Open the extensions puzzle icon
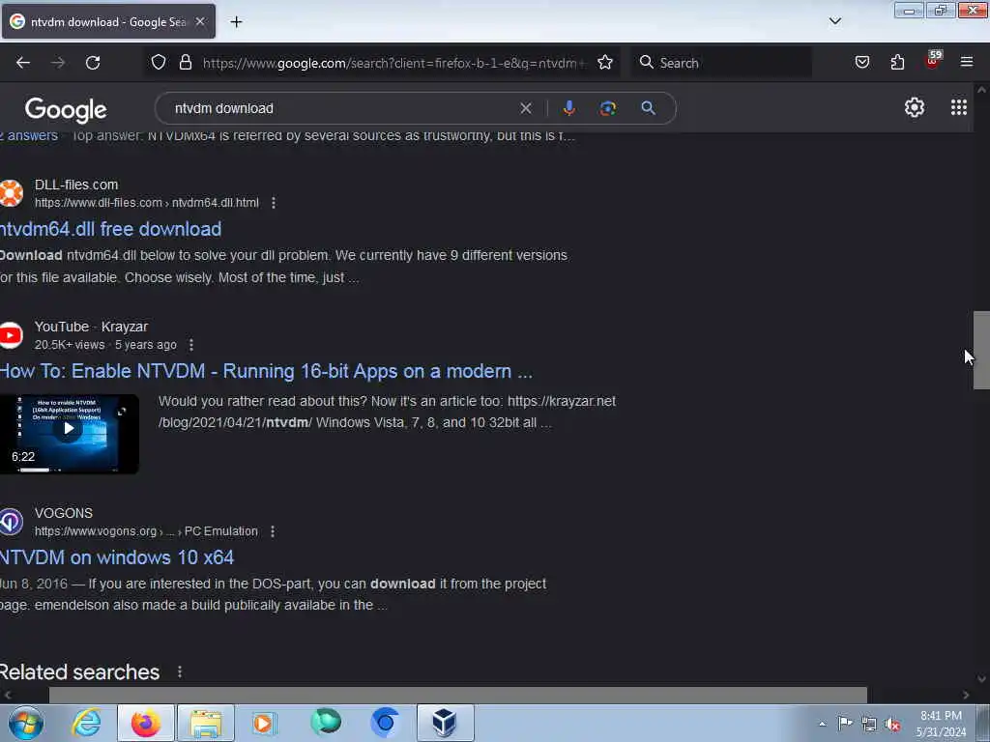Viewport: 990px width, 742px height. pos(897,62)
